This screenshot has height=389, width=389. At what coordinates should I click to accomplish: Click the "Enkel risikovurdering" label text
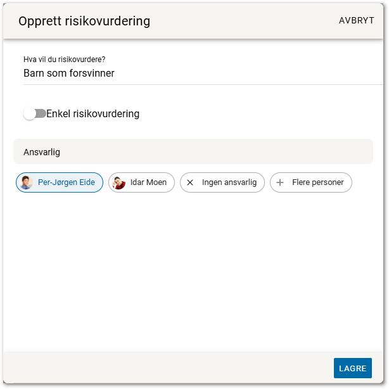92,114
